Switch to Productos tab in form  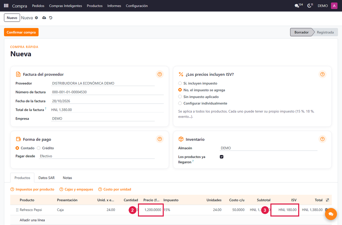pos(22,178)
